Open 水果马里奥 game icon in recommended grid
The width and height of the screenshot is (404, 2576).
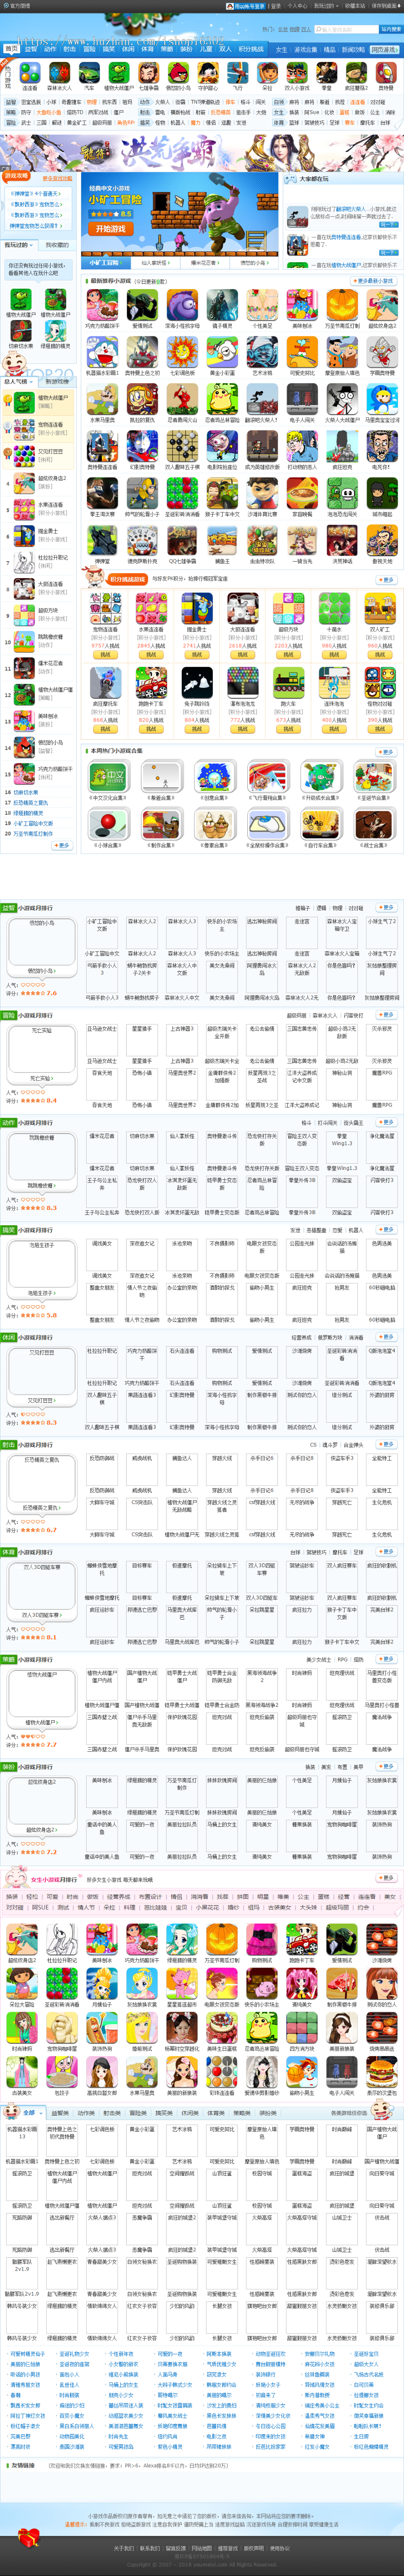point(102,398)
